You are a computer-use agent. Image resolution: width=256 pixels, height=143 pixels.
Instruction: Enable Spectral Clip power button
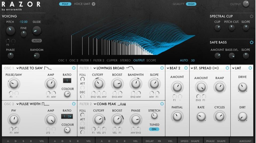pyautogui.click(x=251, y=16)
